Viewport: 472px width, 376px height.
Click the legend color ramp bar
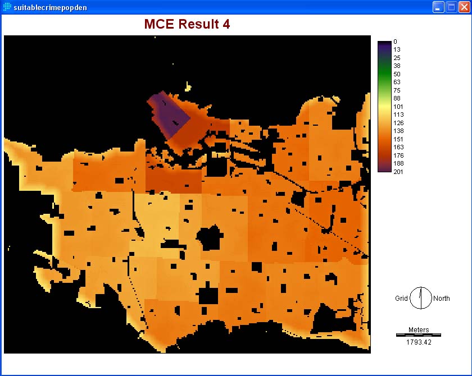tap(384, 107)
